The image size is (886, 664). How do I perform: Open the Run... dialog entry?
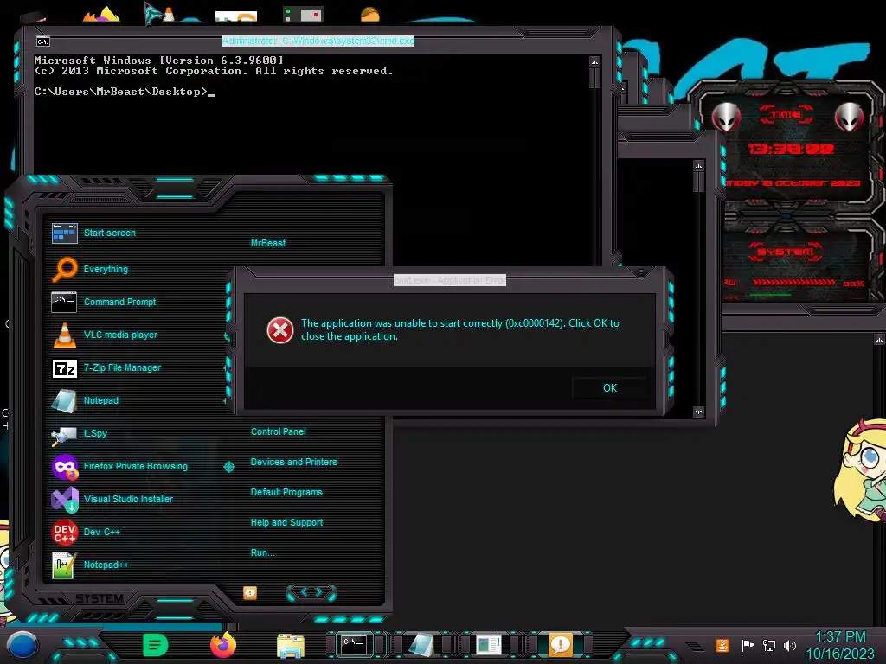tap(263, 552)
